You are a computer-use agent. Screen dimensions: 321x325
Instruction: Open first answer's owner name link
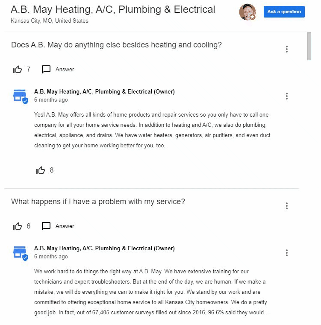click(x=104, y=91)
